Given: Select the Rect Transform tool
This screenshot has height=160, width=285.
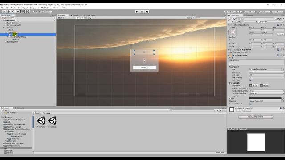Looking at the screenshot, I should (x=23, y=12).
